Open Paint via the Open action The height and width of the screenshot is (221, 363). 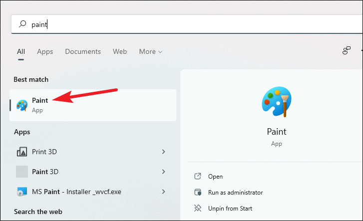(215, 177)
